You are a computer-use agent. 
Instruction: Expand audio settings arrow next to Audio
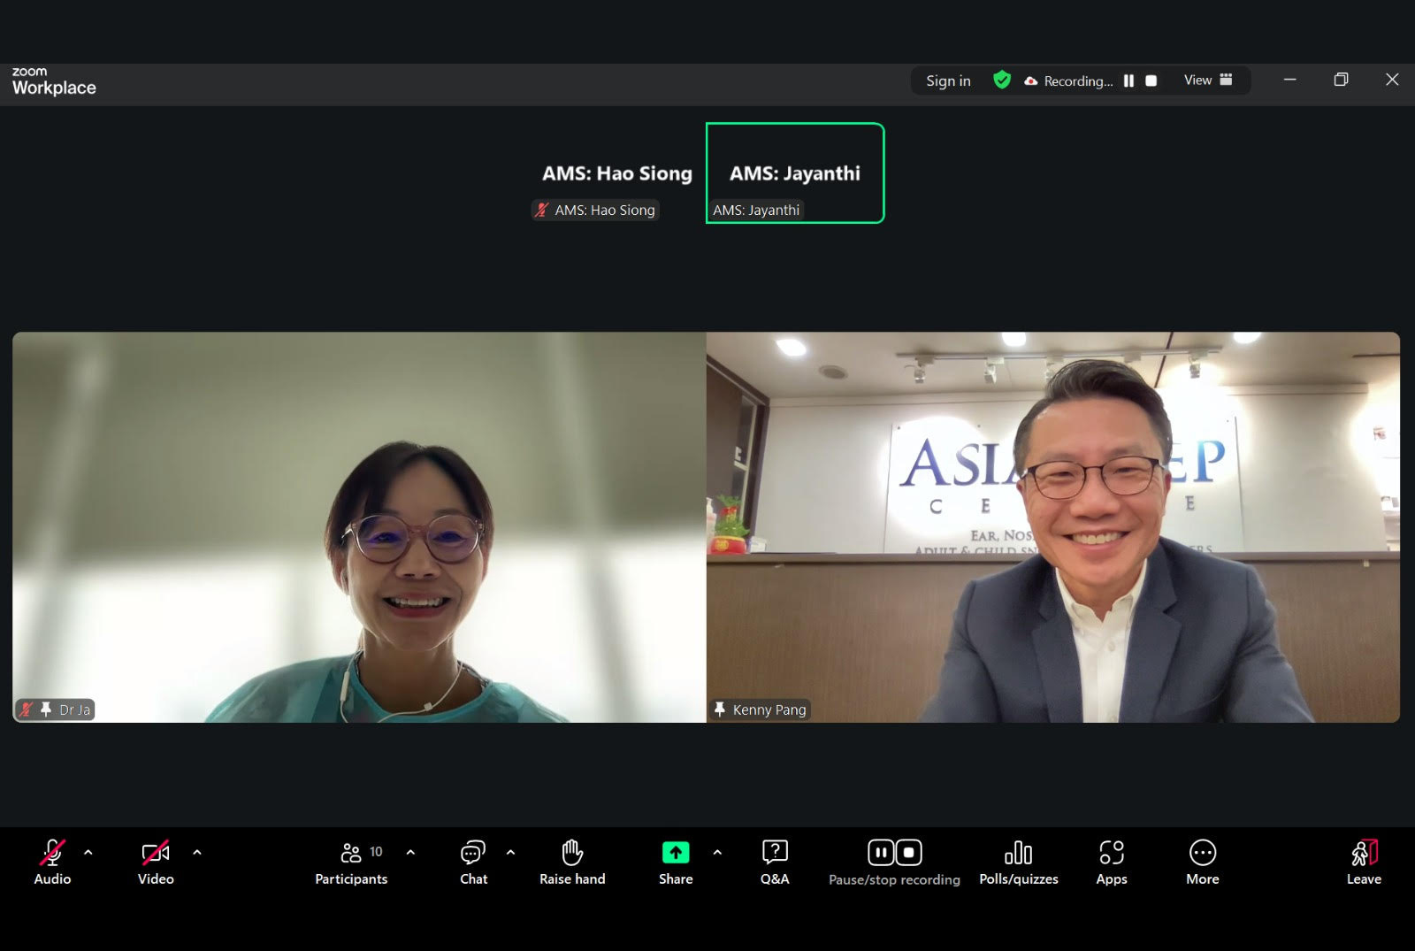88,852
